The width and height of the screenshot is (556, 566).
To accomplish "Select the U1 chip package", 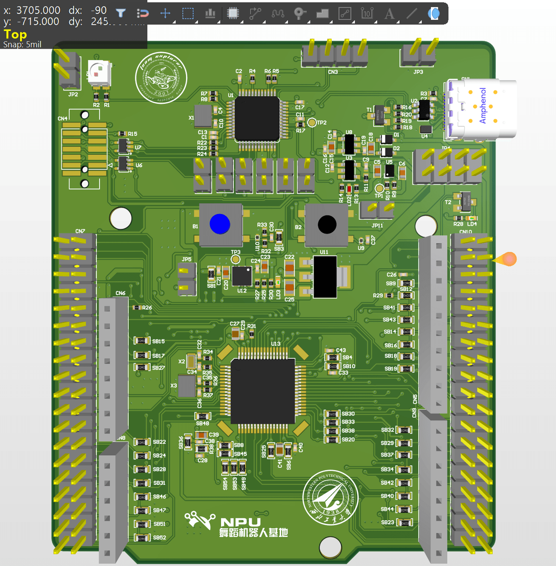I will (257, 119).
